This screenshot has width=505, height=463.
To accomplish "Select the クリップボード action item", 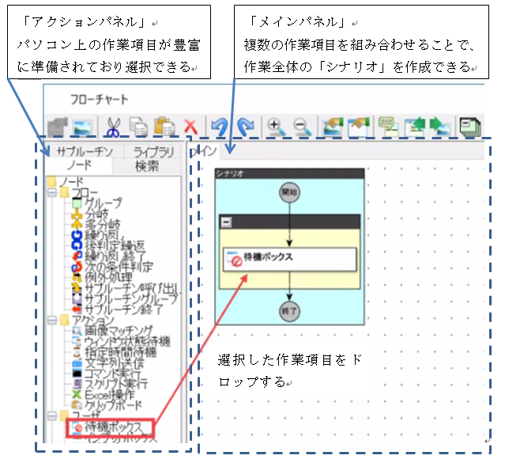I will point(107,405).
